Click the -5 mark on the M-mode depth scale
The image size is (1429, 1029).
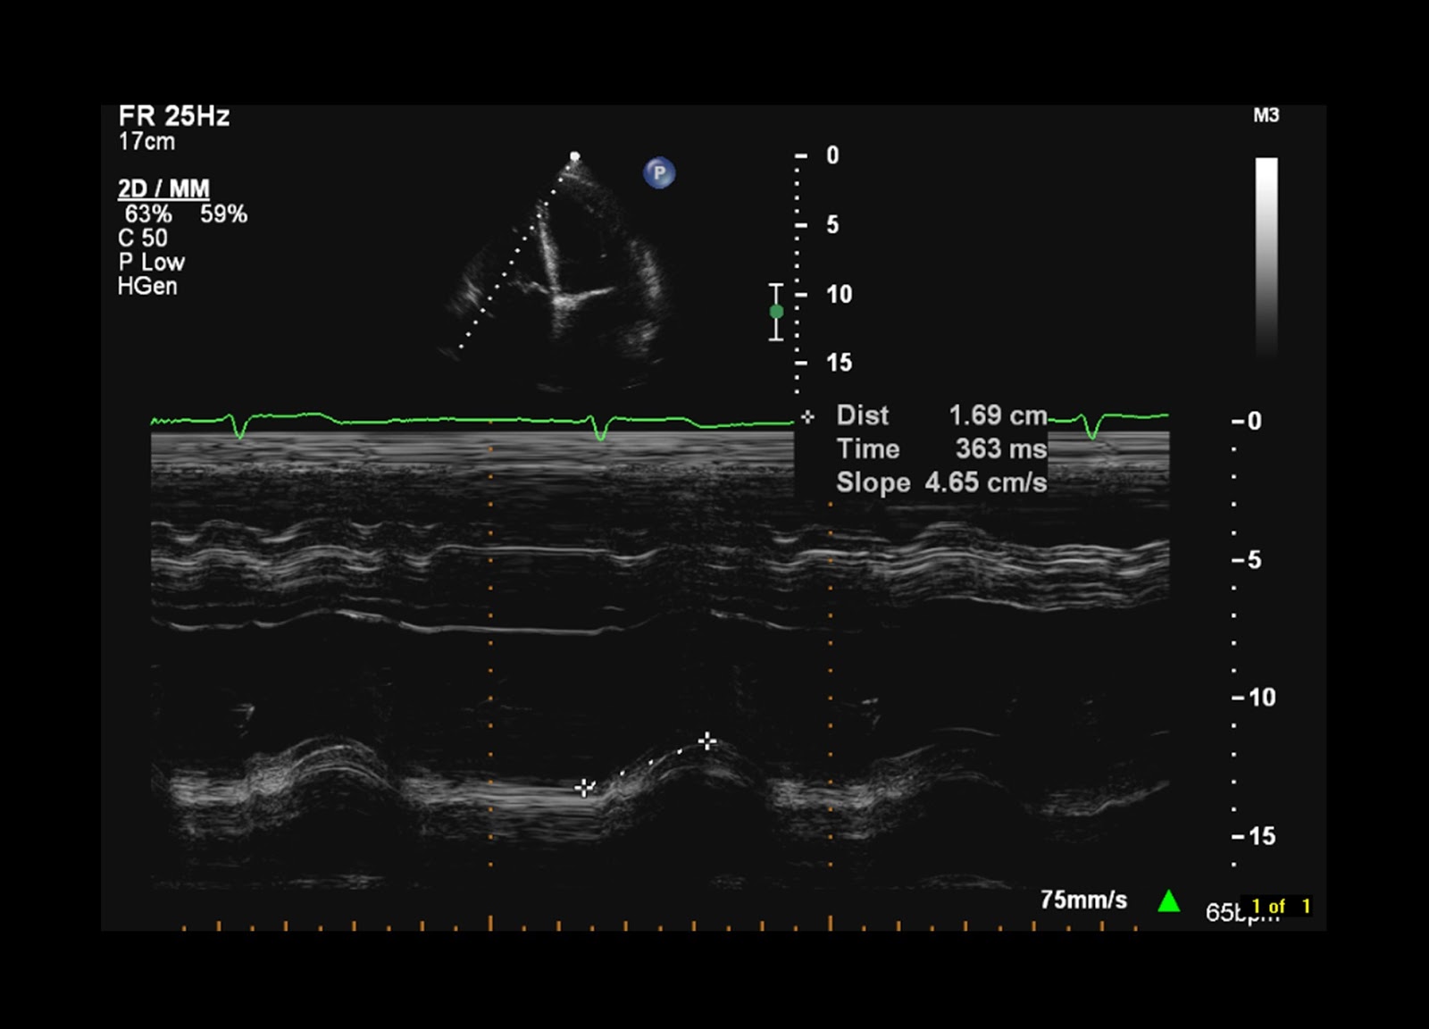tap(1247, 560)
